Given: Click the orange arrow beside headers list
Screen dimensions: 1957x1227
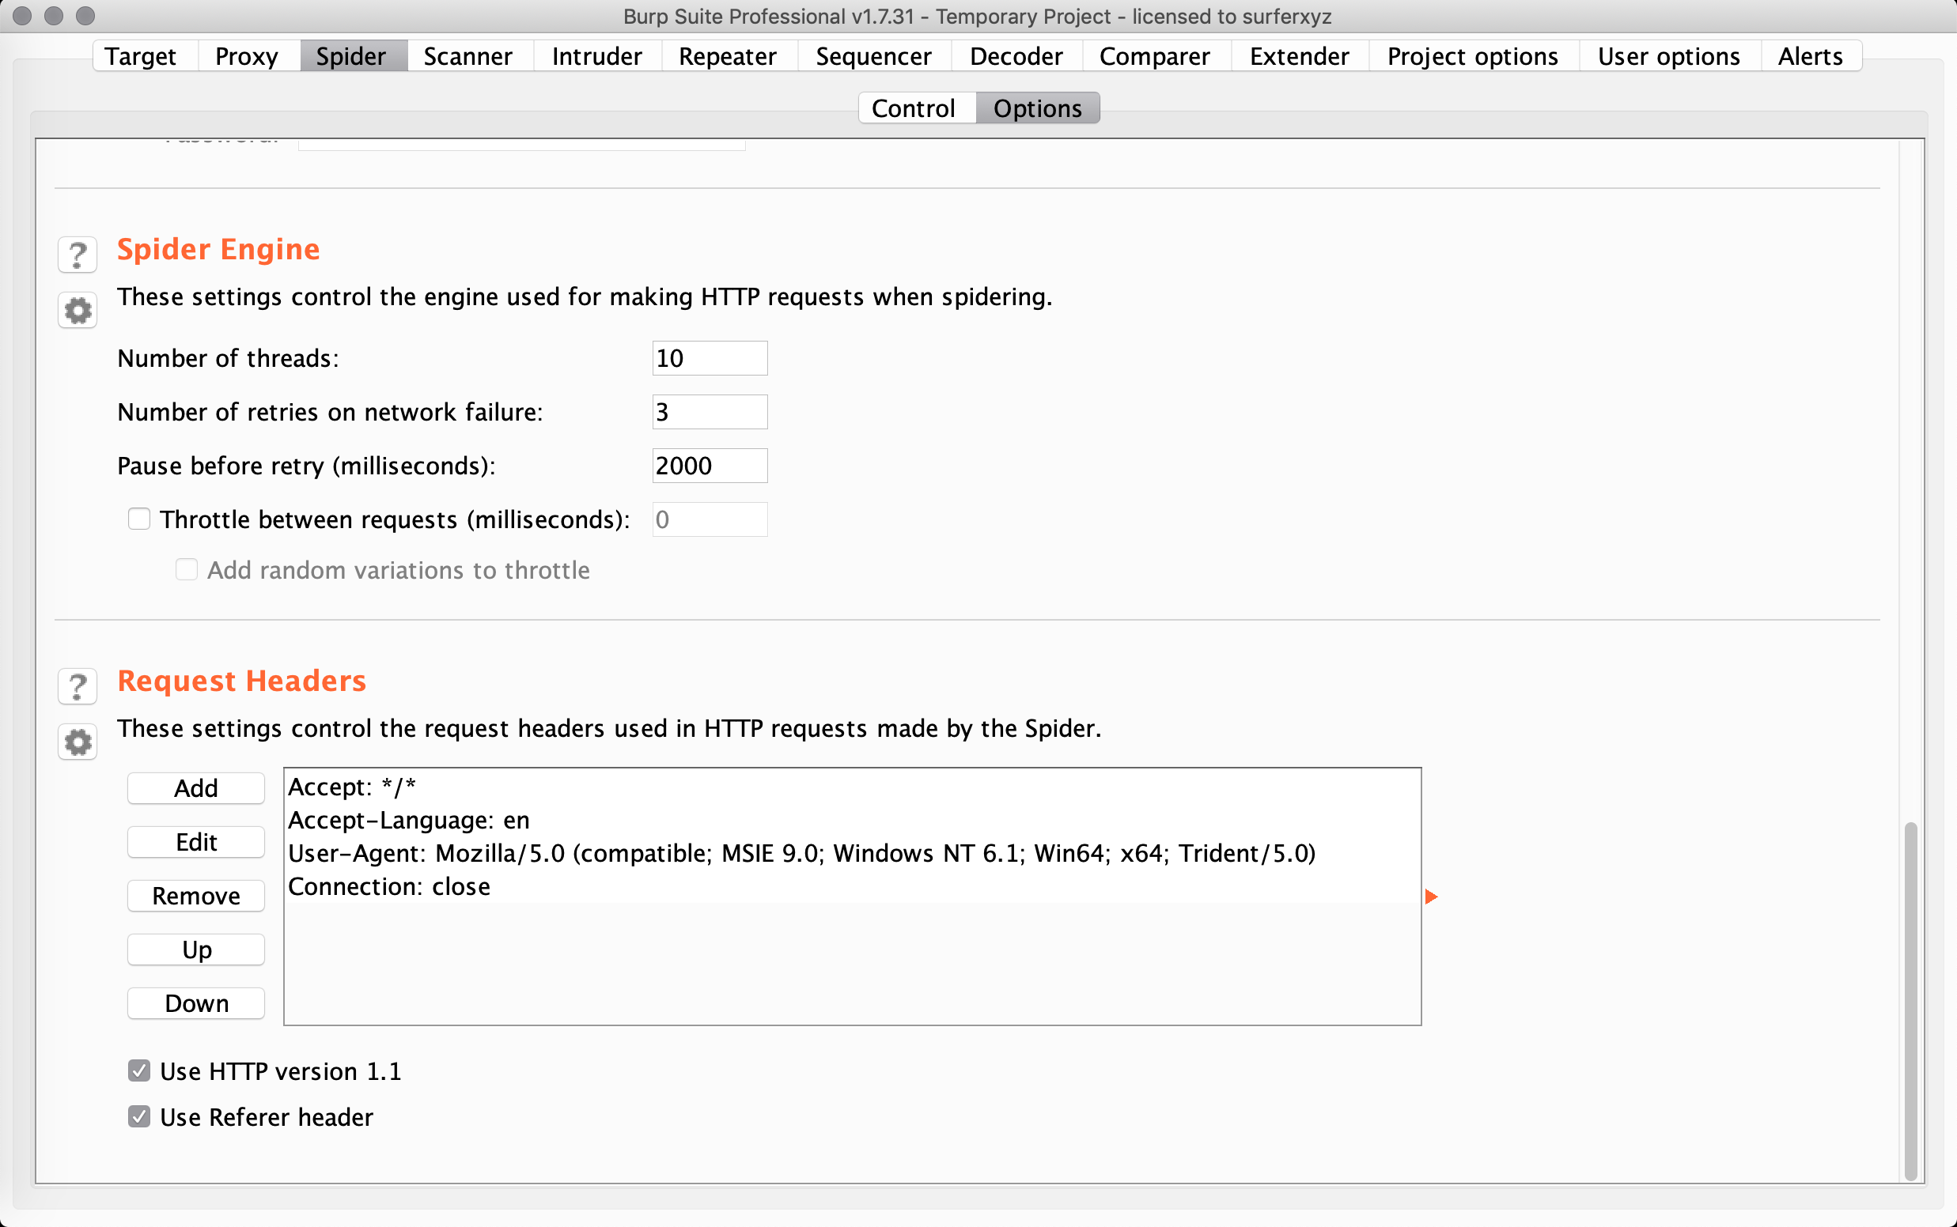Looking at the screenshot, I should click(x=1431, y=897).
